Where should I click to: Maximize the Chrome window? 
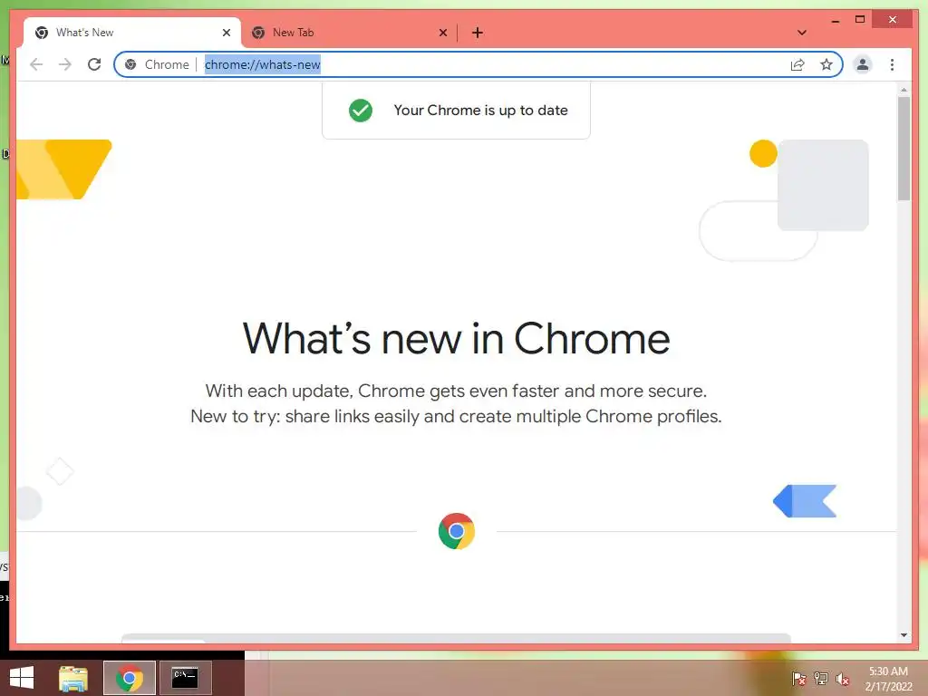(860, 20)
